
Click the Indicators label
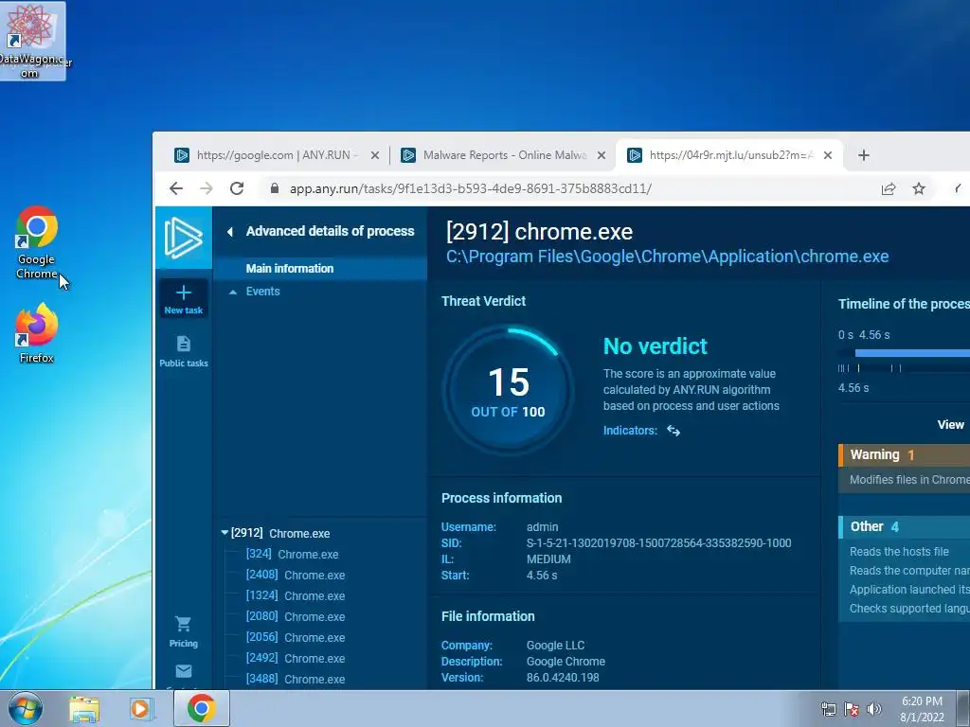click(630, 431)
